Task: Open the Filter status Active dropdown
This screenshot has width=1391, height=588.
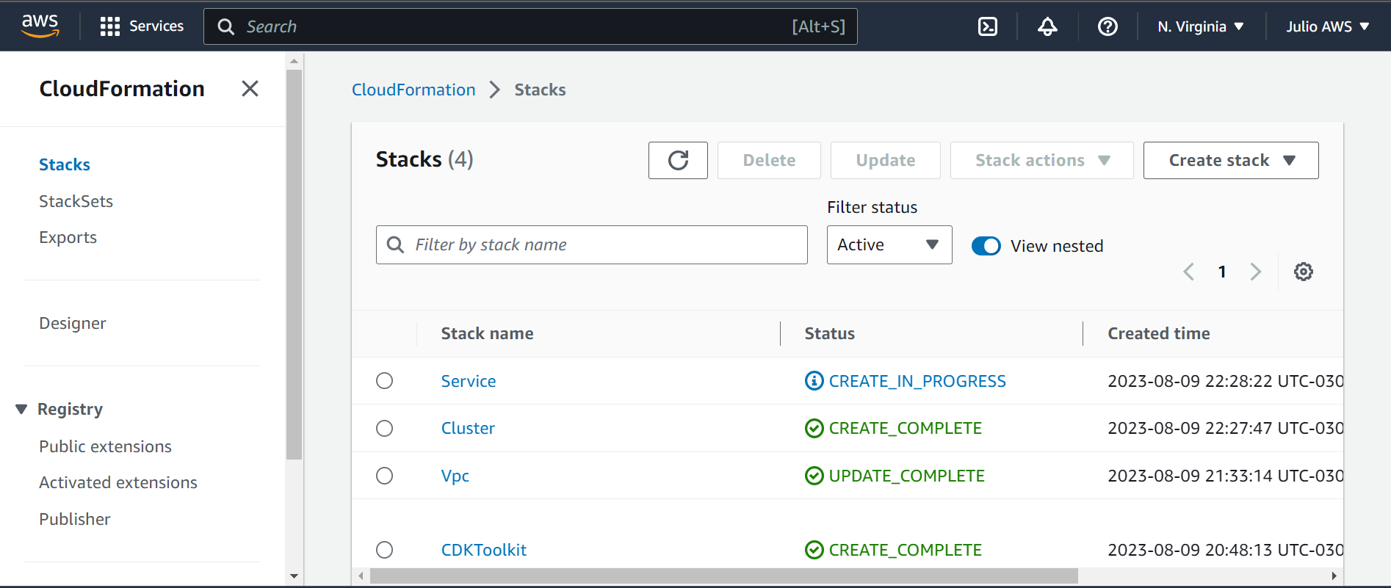Action: click(889, 244)
